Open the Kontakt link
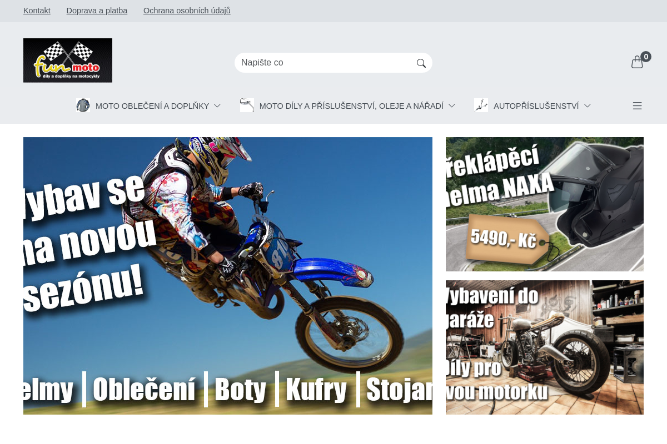 (x=37, y=11)
